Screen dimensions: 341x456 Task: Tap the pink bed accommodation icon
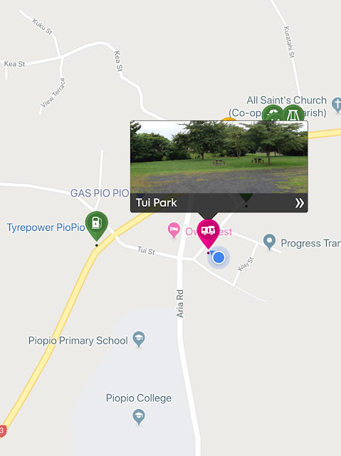[174, 230]
